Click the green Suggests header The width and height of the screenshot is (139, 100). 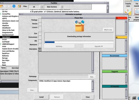(x=115, y=71)
